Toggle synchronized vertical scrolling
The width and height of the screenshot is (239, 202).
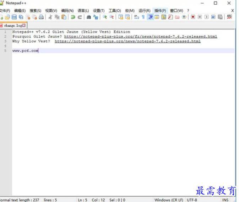point(121,17)
